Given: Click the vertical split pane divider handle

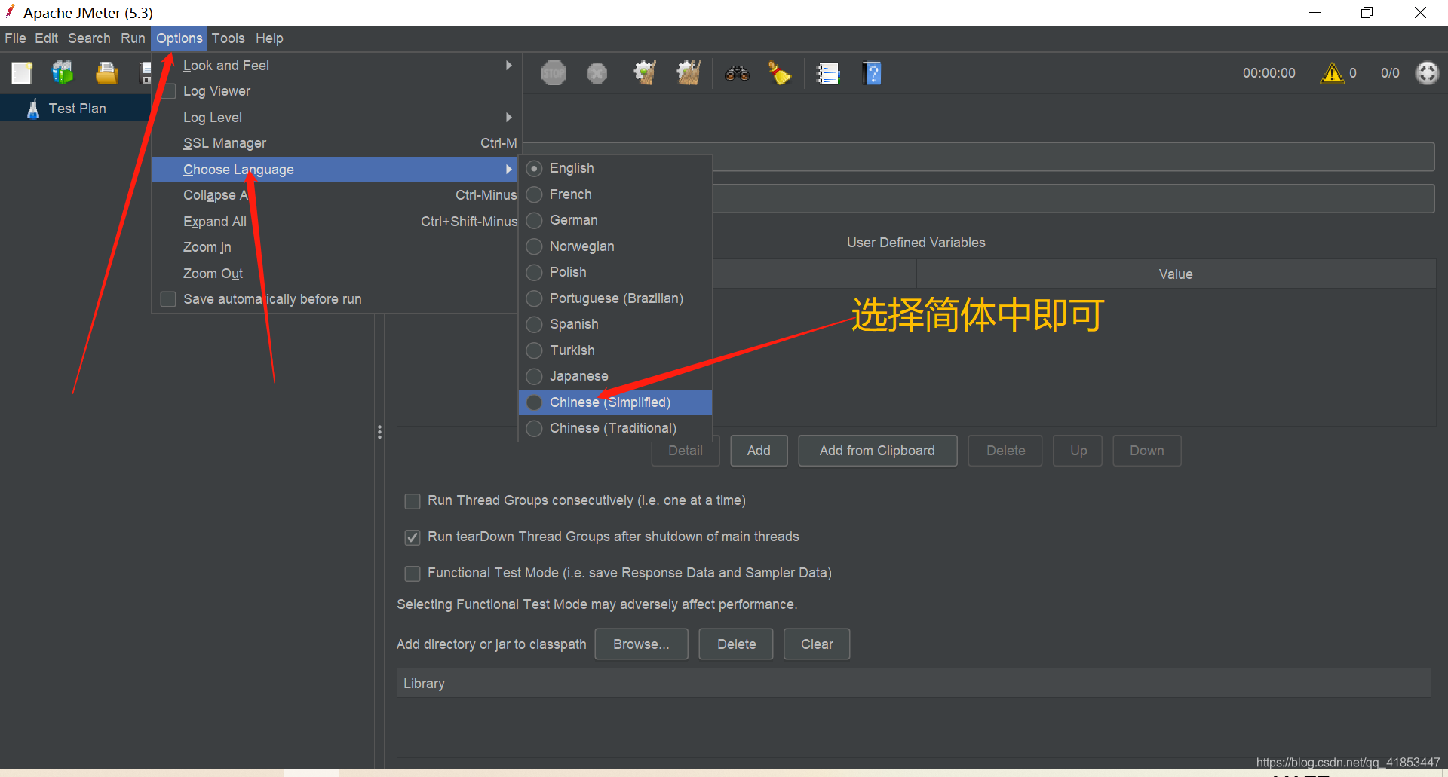Looking at the screenshot, I should click(379, 432).
